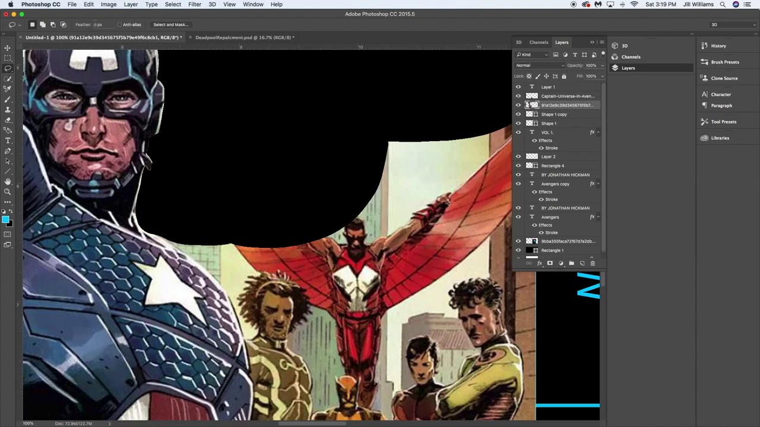Switch to DeadpoolRepalcment.psd document tab

pos(243,37)
